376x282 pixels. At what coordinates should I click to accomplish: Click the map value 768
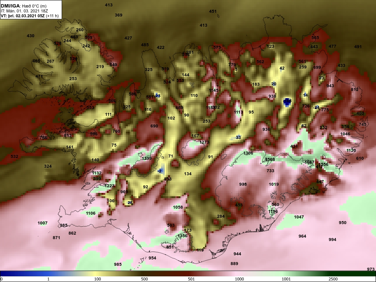[43, 137]
